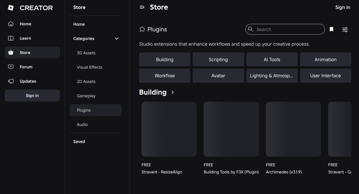The width and height of the screenshot is (359, 194).
Task: Click the sidebar Sign in button
Action: (x=32, y=96)
